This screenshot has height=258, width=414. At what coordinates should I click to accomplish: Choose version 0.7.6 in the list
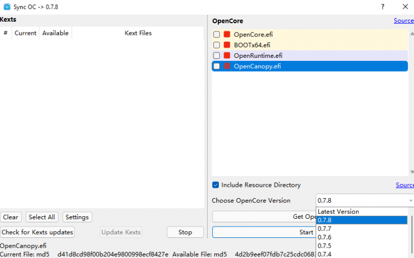coord(362,237)
